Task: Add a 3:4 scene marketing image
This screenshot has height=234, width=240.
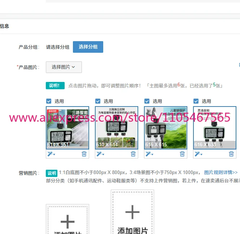Action: 132,212
